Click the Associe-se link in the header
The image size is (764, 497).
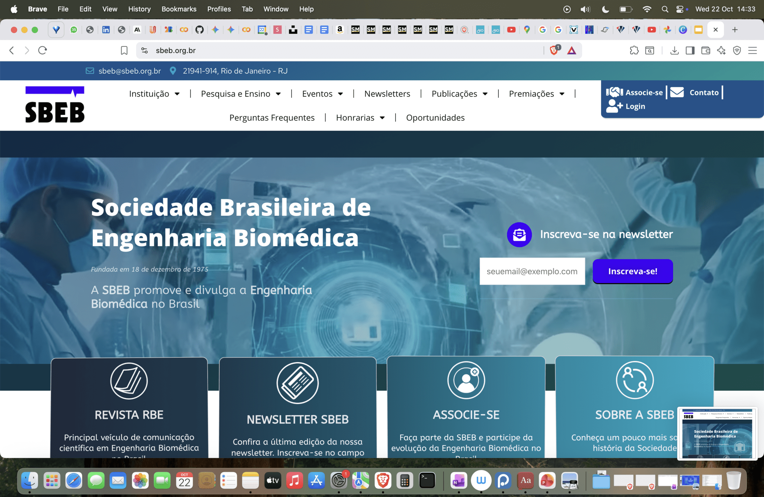point(636,92)
